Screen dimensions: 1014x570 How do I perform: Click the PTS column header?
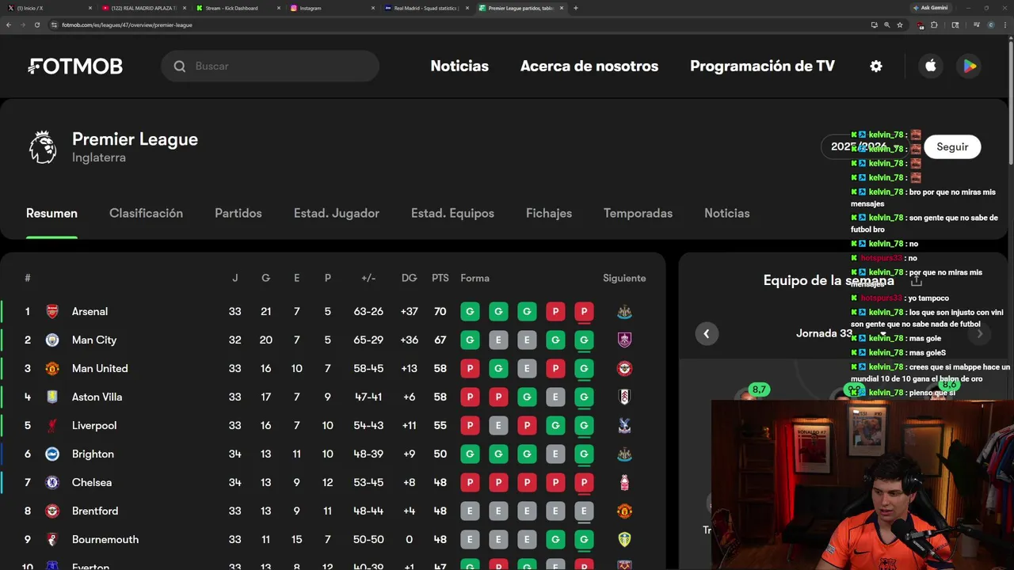[440, 278]
